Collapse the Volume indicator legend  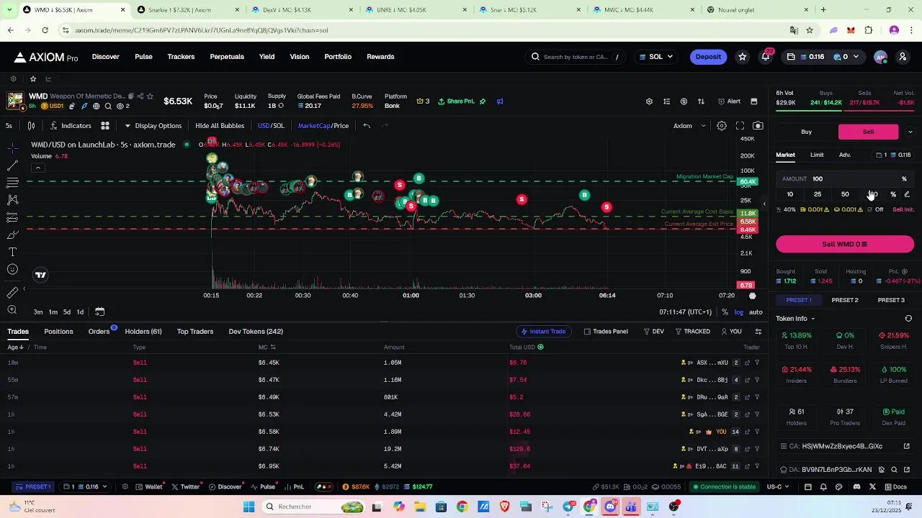click(x=37, y=168)
